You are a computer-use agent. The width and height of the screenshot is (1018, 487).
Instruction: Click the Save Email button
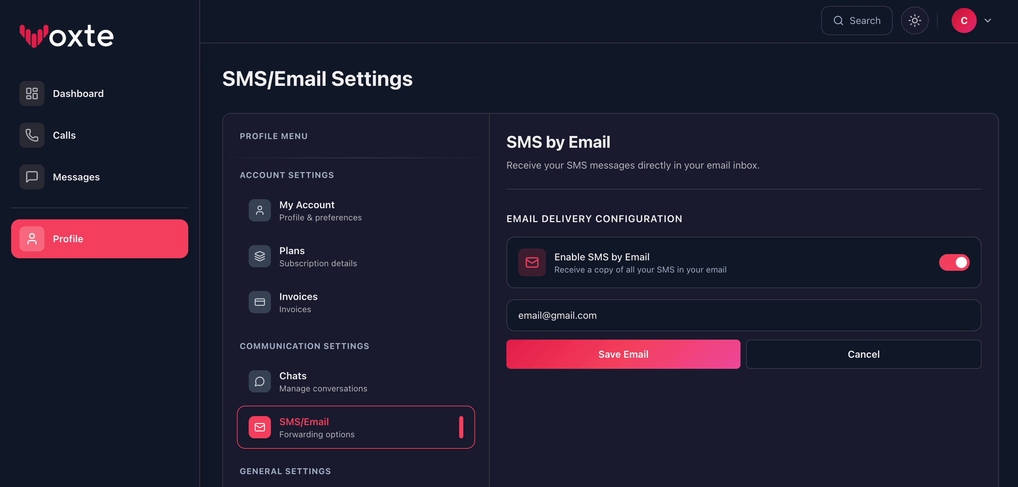[623, 354]
